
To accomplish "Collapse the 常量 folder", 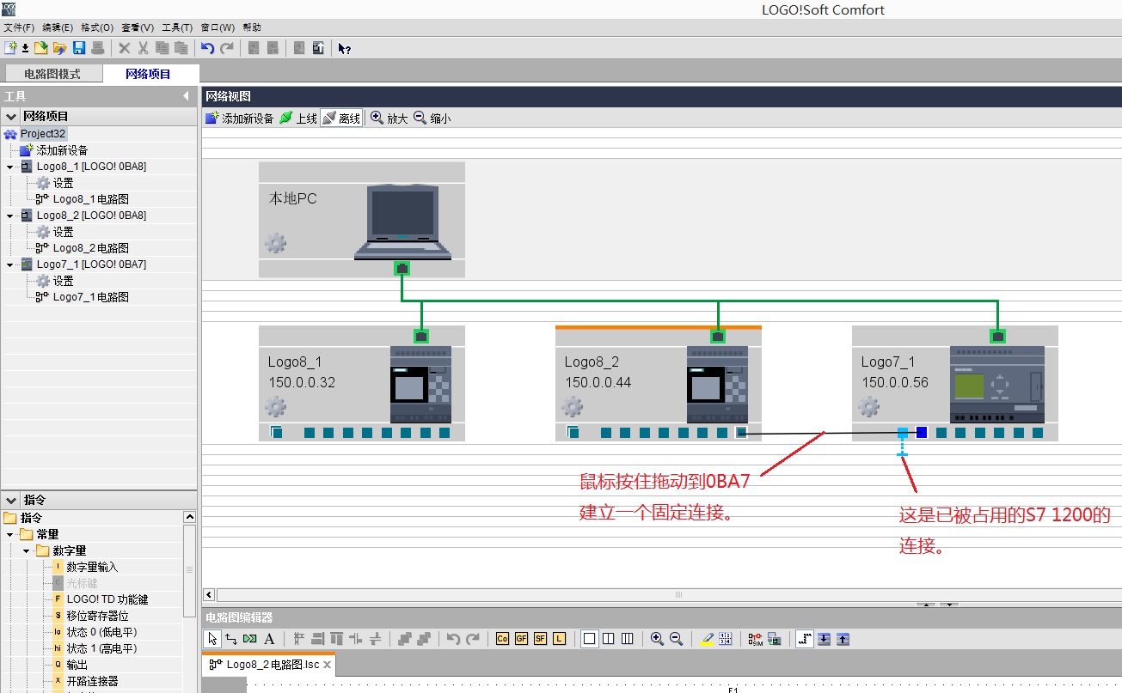I will 9,534.
